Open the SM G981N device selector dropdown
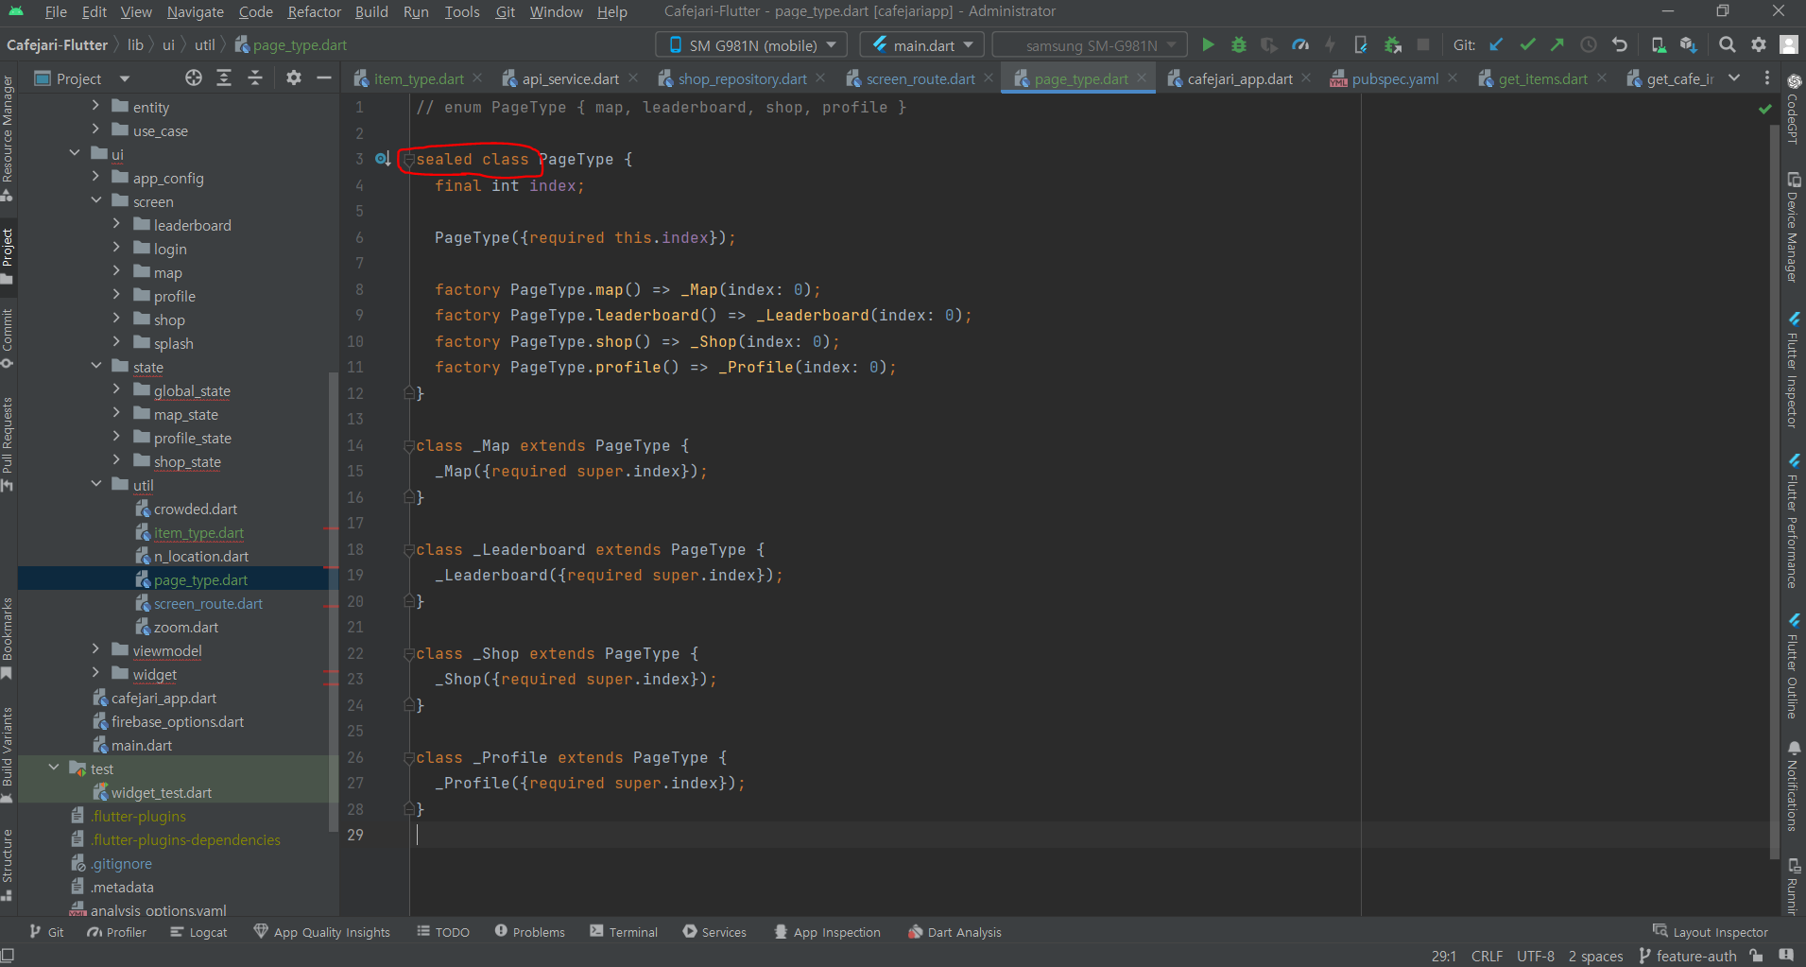The width and height of the screenshot is (1806, 967). [751, 44]
